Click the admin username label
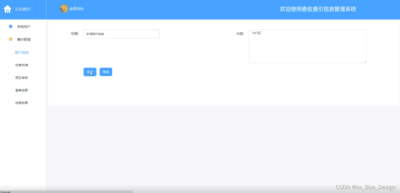 [x=76, y=9]
